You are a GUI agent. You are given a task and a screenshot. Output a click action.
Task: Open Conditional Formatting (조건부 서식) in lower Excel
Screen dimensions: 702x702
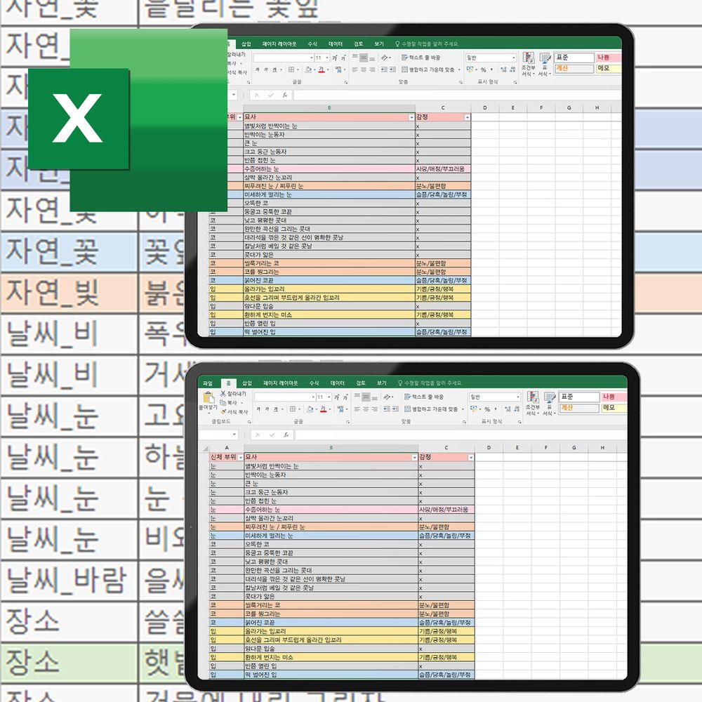(x=533, y=404)
